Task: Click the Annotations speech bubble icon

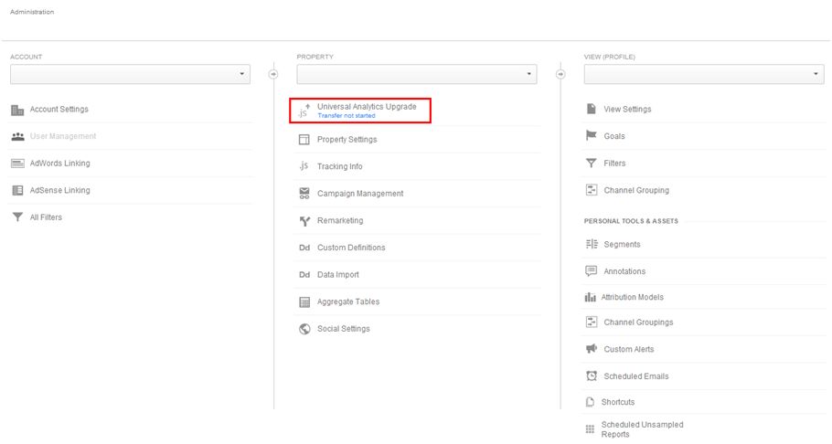Action: coord(592,271)
